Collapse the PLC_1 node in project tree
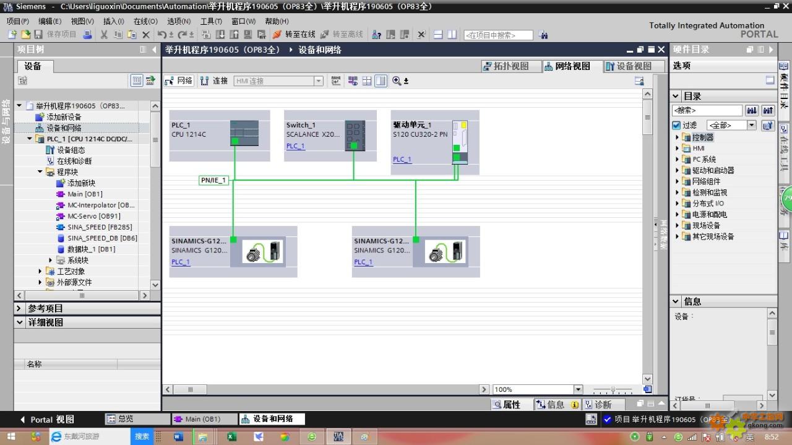 tap(30, 139)
